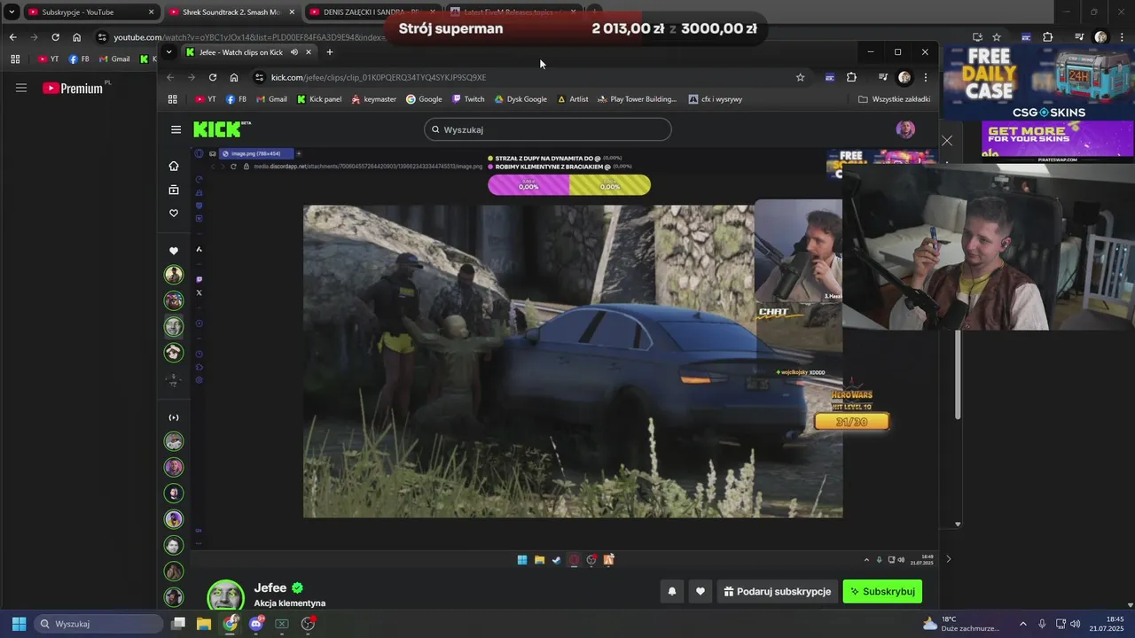Open the Twitch bookmark
This screenshot has width=1135, height=638.
tap(468, 99)
